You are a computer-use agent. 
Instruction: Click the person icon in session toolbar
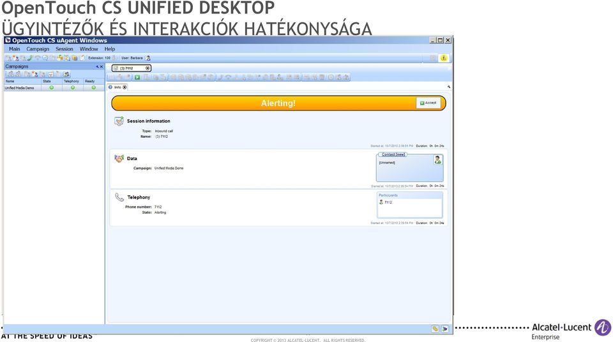tap(280, 77)
